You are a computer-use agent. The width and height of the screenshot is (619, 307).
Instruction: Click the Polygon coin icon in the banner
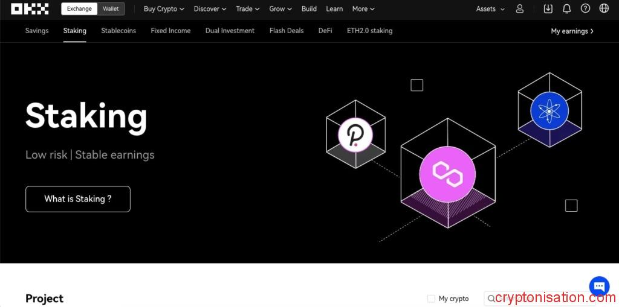(447, 173)
